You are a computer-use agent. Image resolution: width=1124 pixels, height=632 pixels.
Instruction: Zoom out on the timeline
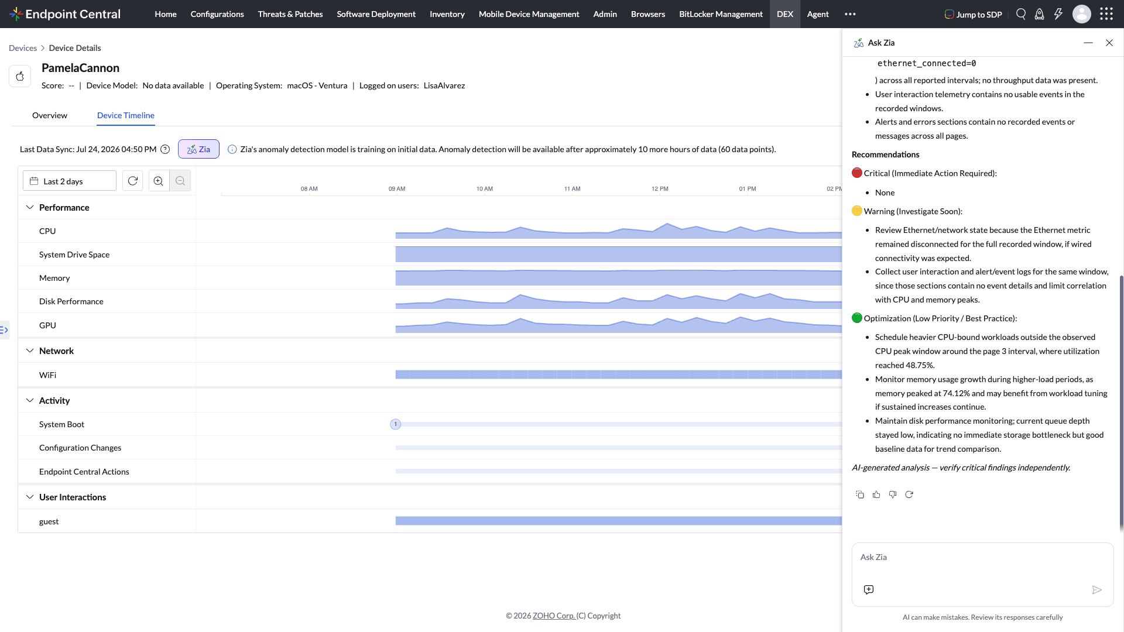click(x=180, y=181)
